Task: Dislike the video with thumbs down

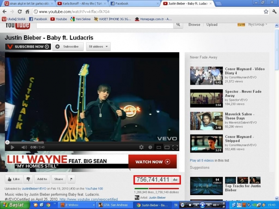Action: click(28, 179)
